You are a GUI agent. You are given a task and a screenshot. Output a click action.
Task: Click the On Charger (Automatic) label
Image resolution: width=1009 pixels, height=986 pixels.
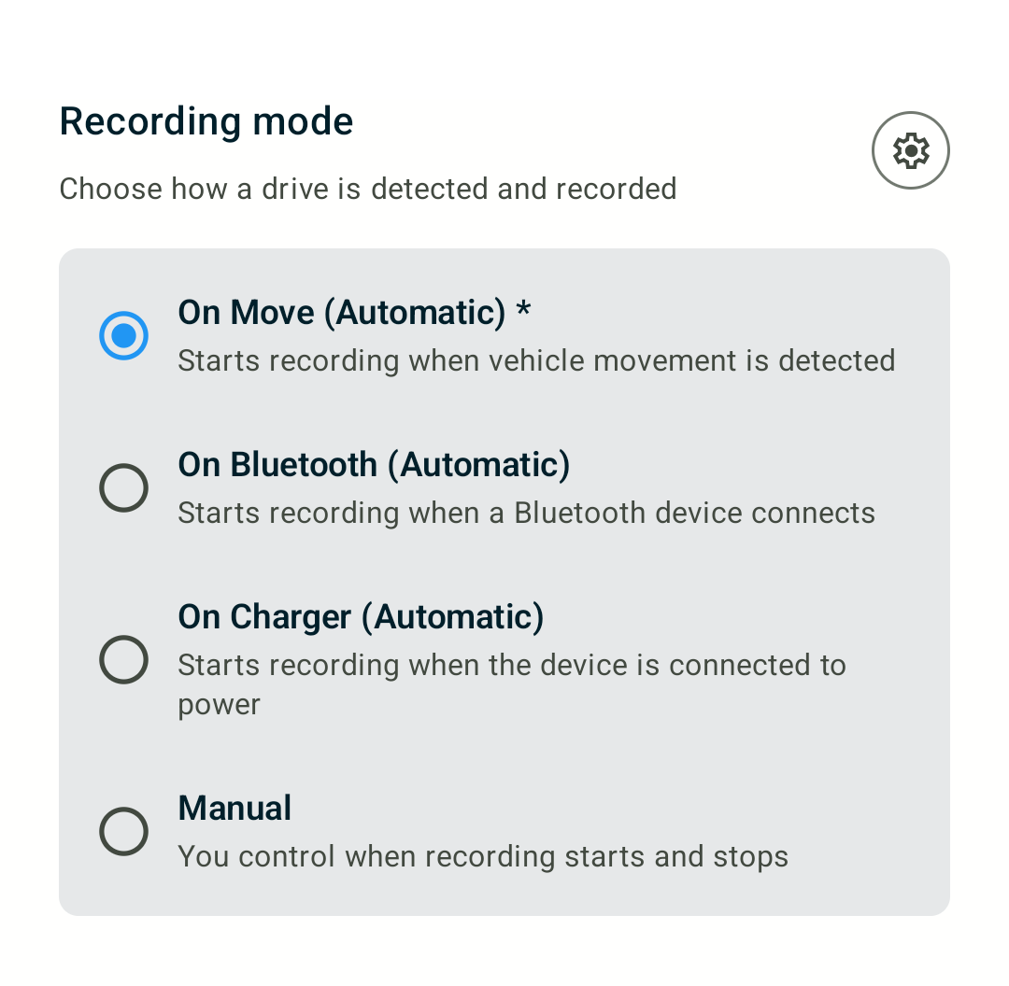(x=361, y=616)
